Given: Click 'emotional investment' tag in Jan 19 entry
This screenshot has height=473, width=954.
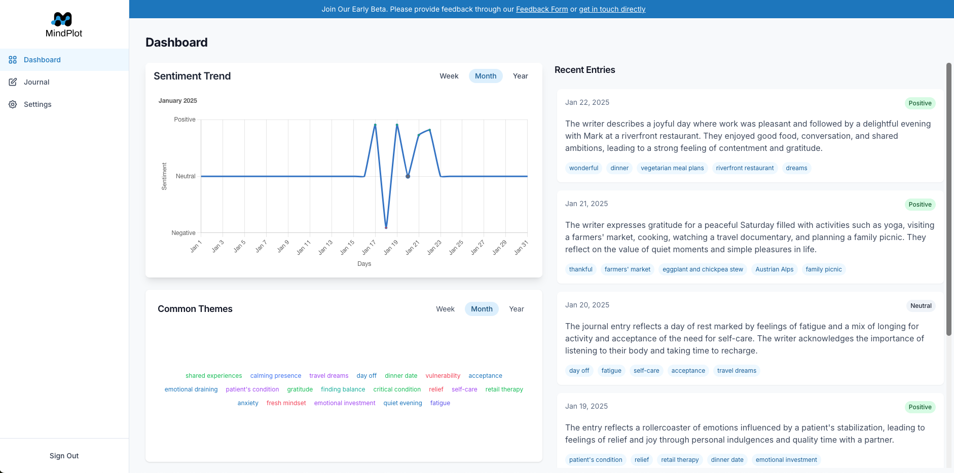Looking at the screenshot, I should (x=786, y=460).
